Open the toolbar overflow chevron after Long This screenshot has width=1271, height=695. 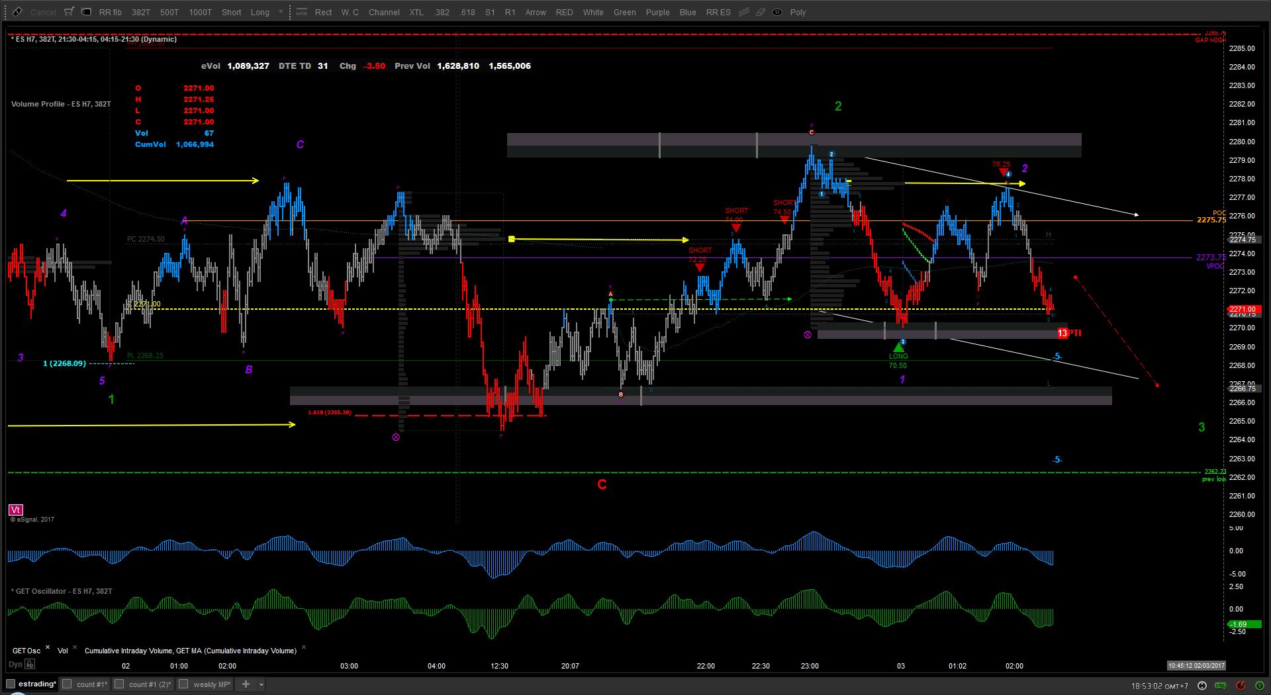pos(281,11)
